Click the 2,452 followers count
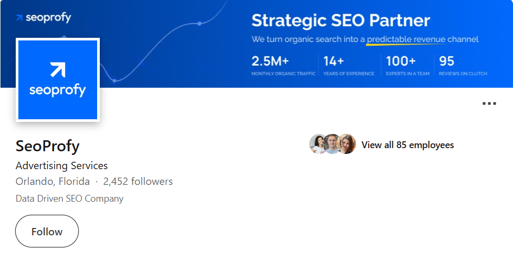The image size is (513, 260). 138,181
